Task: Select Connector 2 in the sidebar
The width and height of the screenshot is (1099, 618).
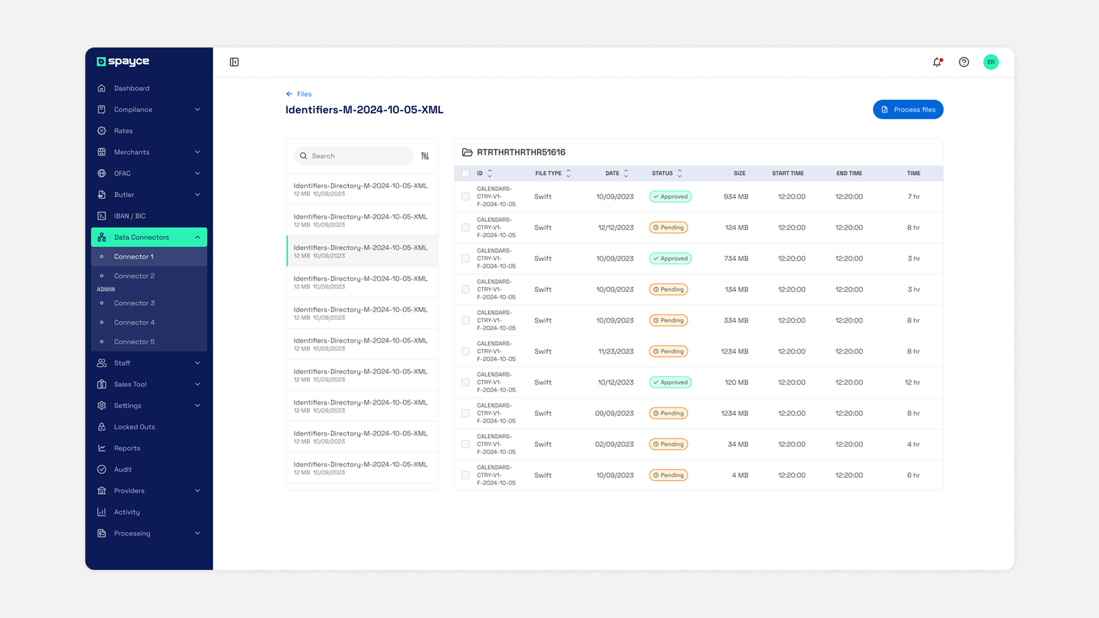Action: pos(135,276)
